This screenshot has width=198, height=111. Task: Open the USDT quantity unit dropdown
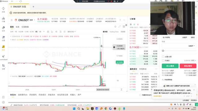192,46
